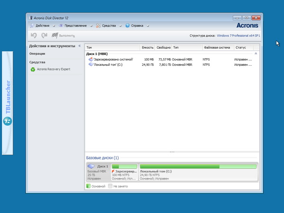Image resolution: width=284 pixels, height=213 pixels.
Task: Open the Справка menu
Action: point(137,25)
